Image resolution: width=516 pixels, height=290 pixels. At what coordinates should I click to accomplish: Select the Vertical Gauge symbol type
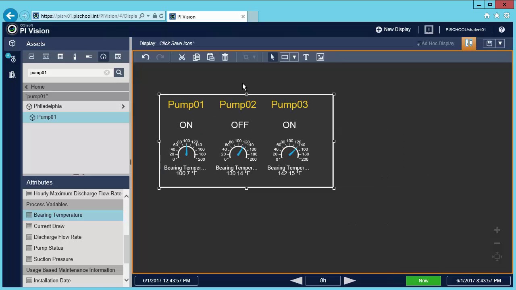75,57
